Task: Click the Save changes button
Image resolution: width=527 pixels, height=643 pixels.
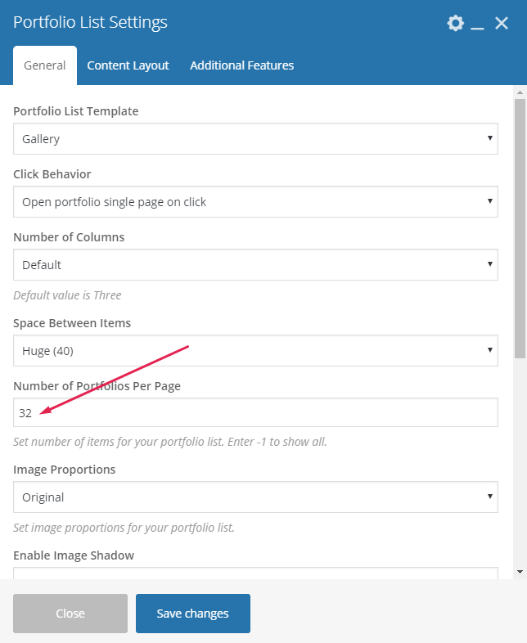Action: point(193,614)
